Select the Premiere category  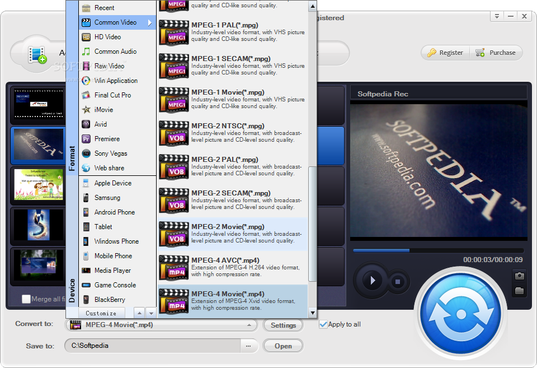pyautogui.click(x=117, y=139)
